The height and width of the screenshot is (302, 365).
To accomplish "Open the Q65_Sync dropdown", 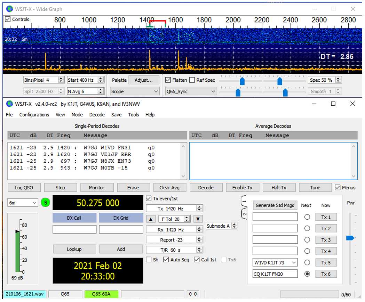I will pyautogui.click(x=191, y=92).
